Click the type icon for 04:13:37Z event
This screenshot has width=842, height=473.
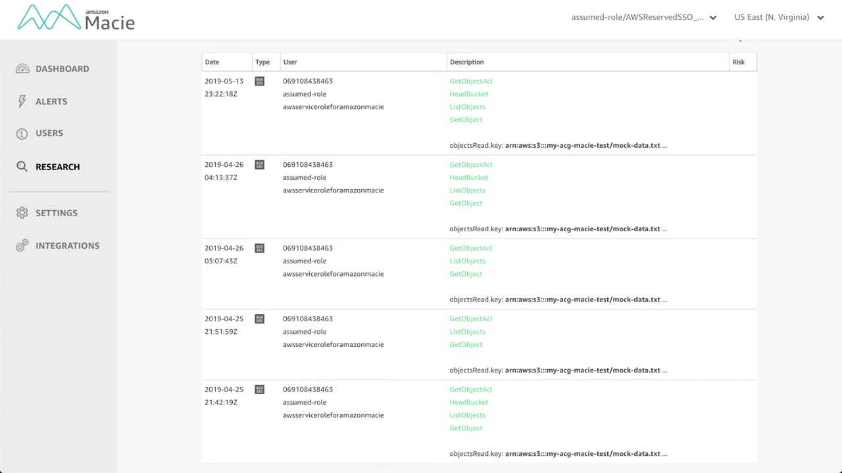tap(259, 165)
